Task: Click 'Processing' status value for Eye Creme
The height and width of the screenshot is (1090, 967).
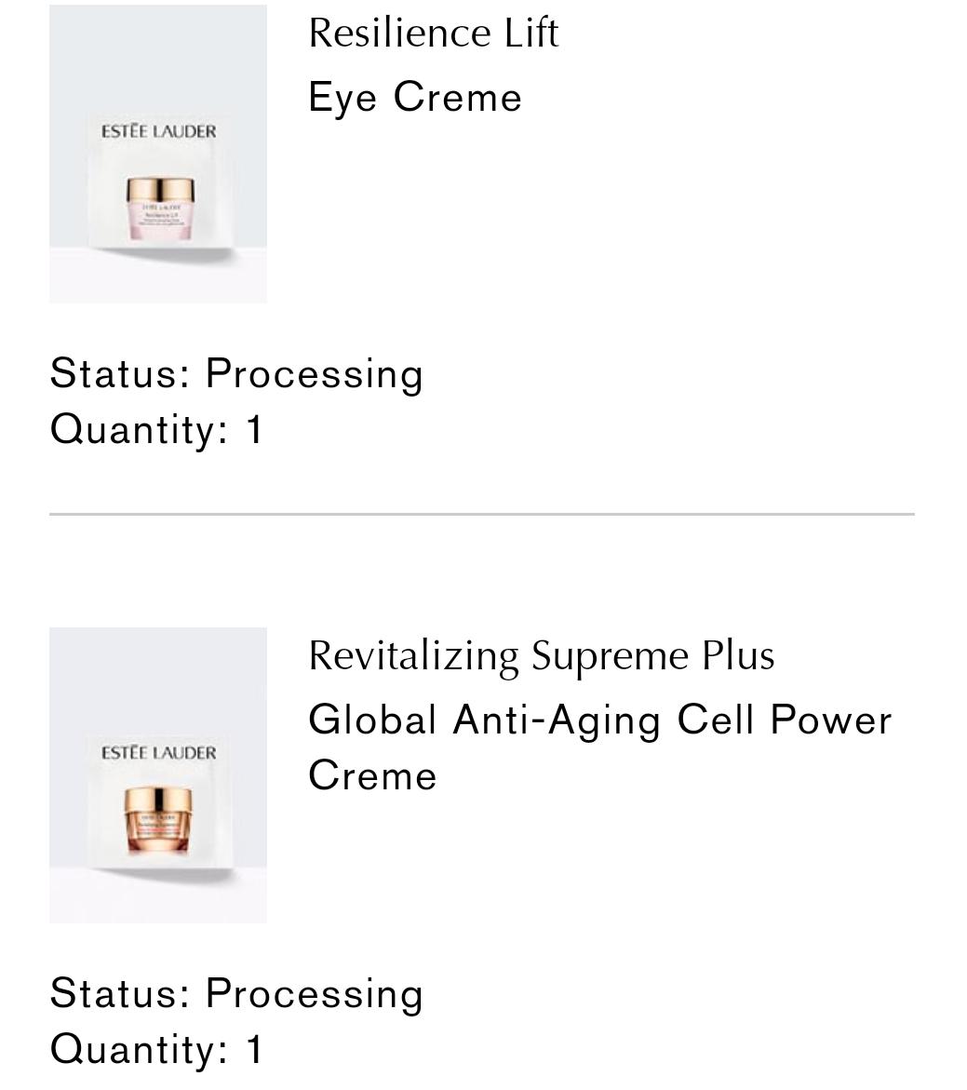Action: 314,374
